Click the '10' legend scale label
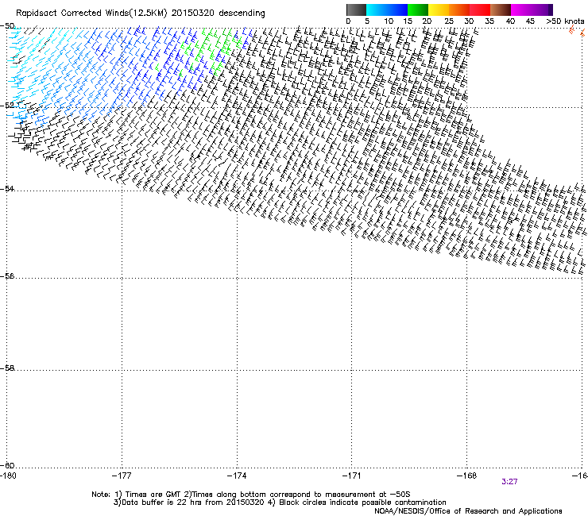This screenshot has height=516, width=588. [x=389, y=21]
